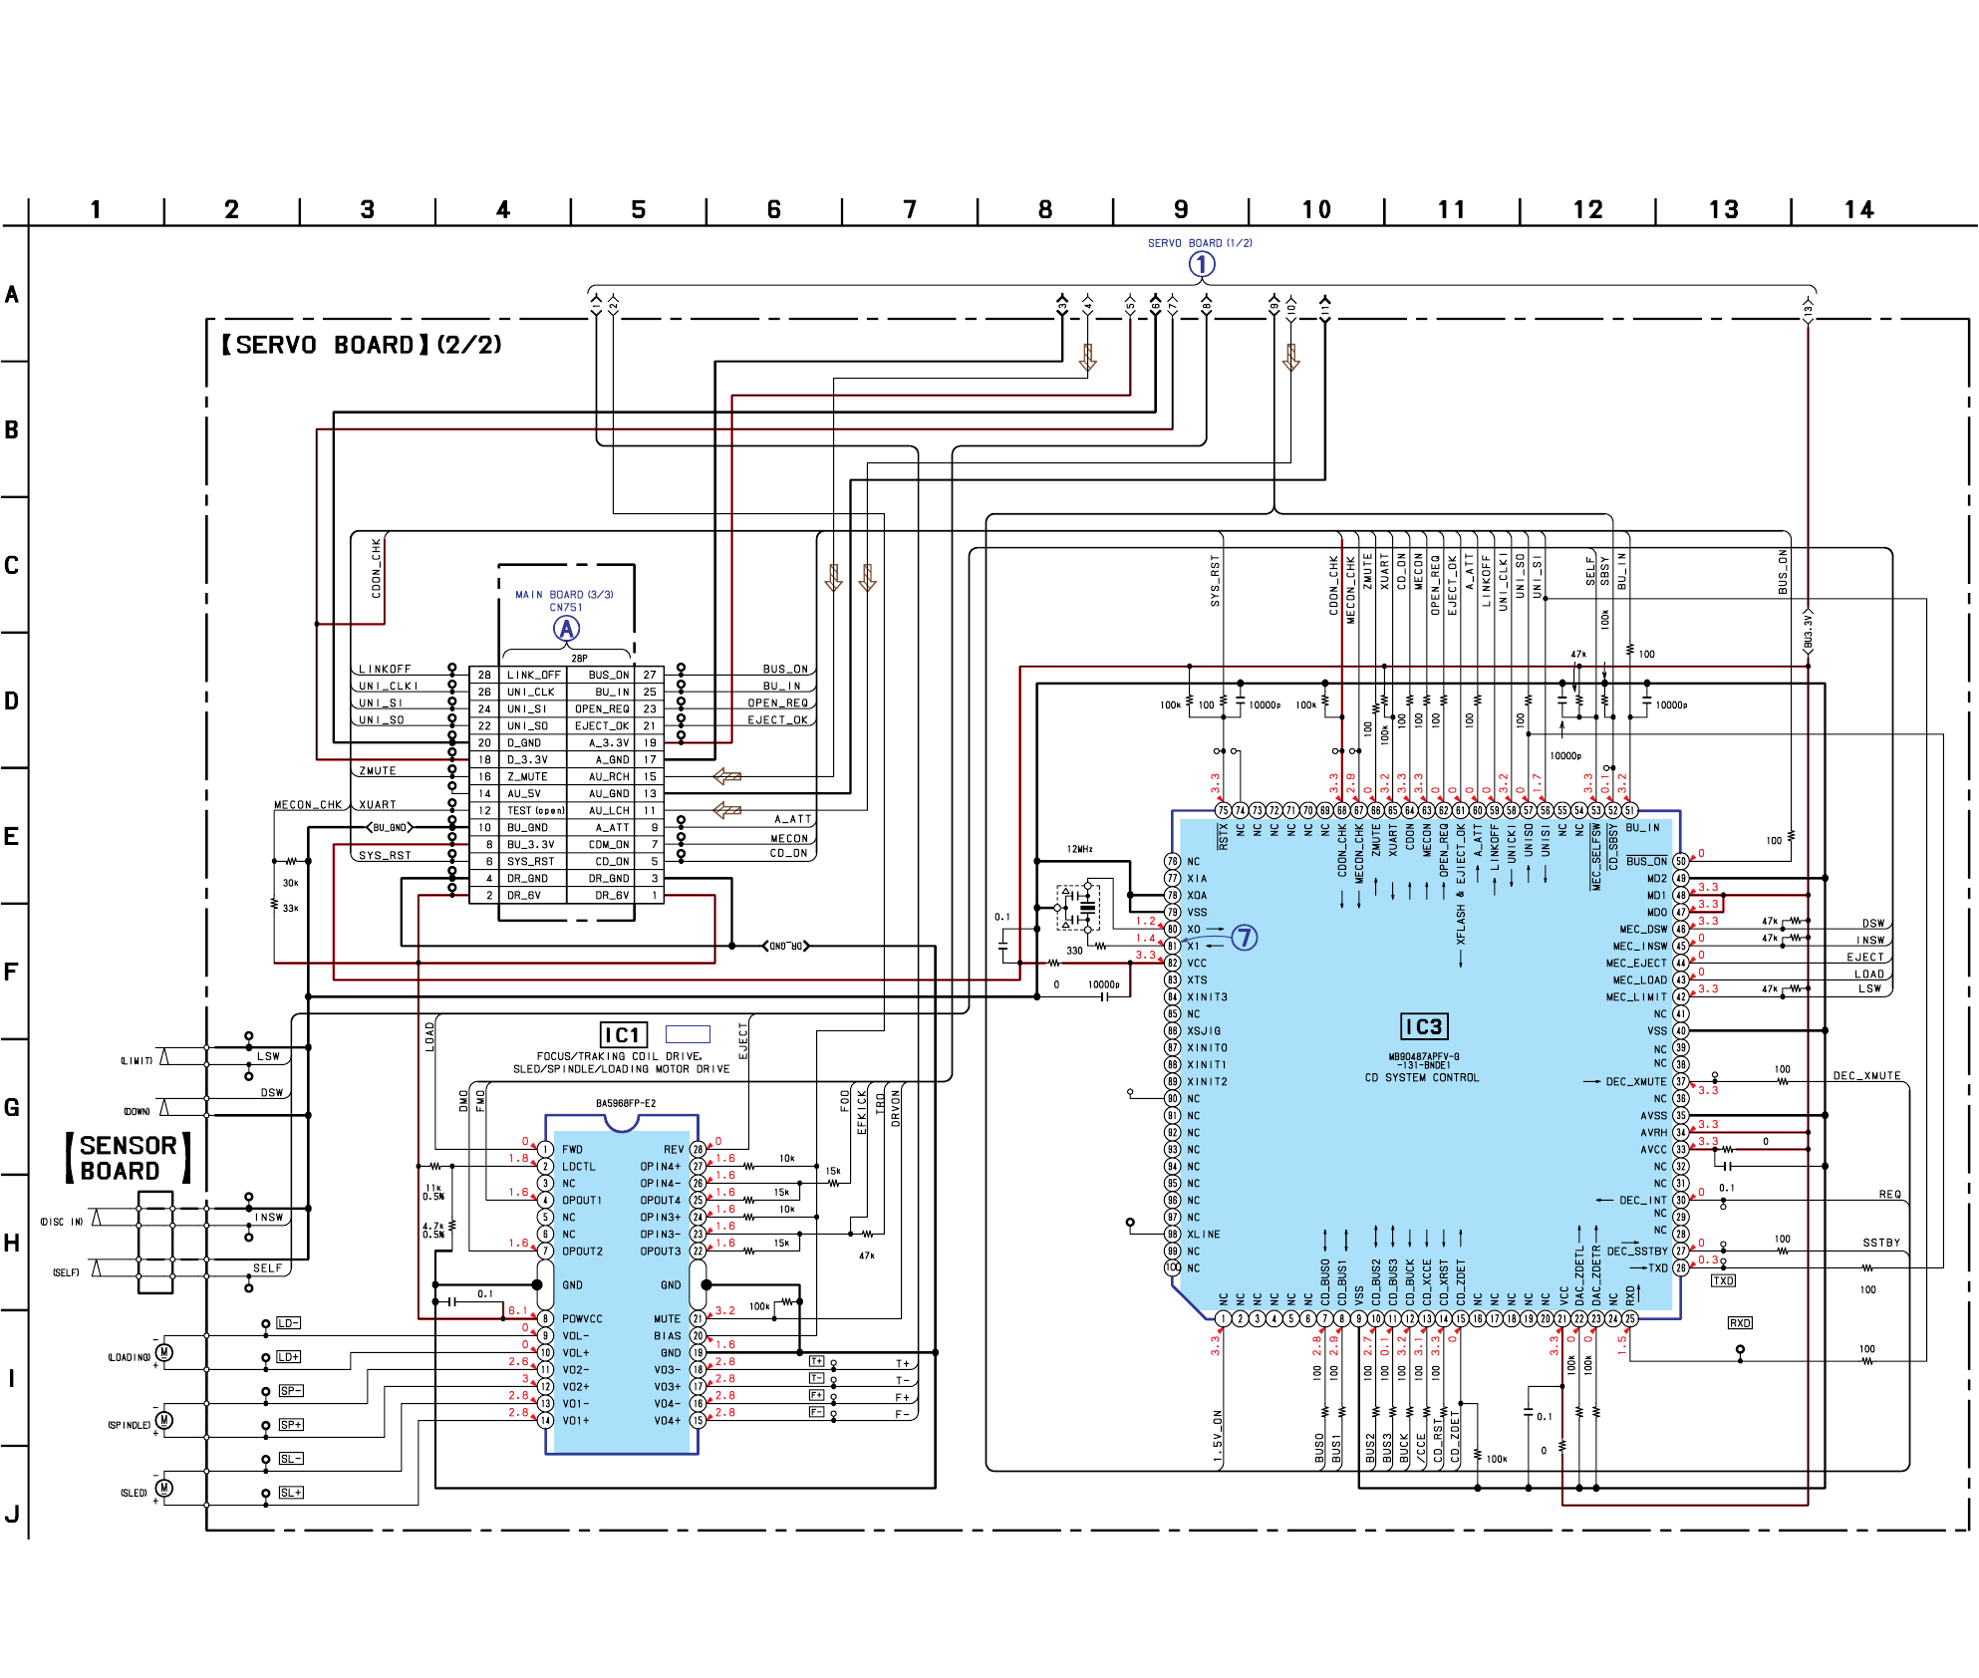Click grid column header 14
Viewport: 1979px width, 1678px height.
pos(1858,209)
